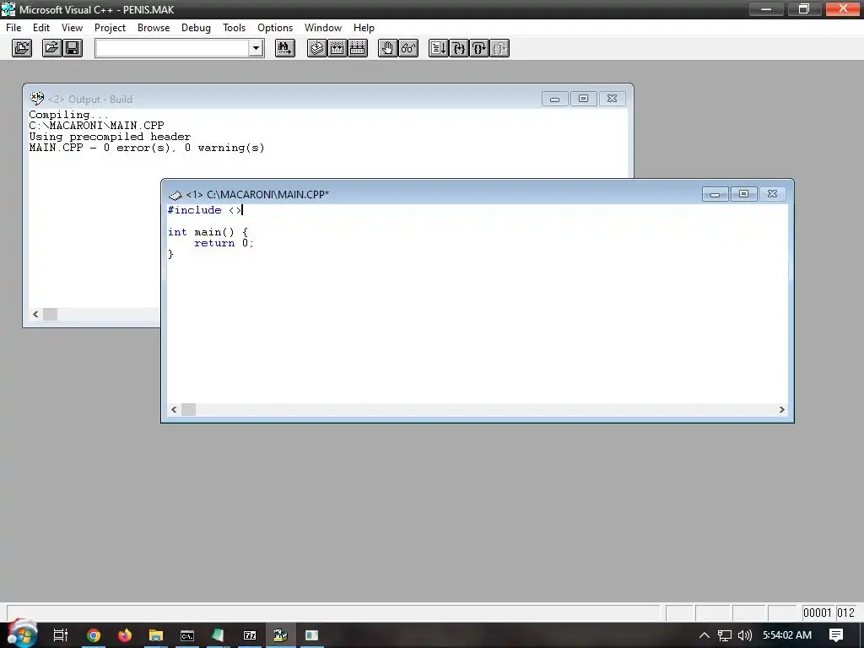
Task: Open QuickWatch with the glasses icon
Action: [x=408, y=48]
